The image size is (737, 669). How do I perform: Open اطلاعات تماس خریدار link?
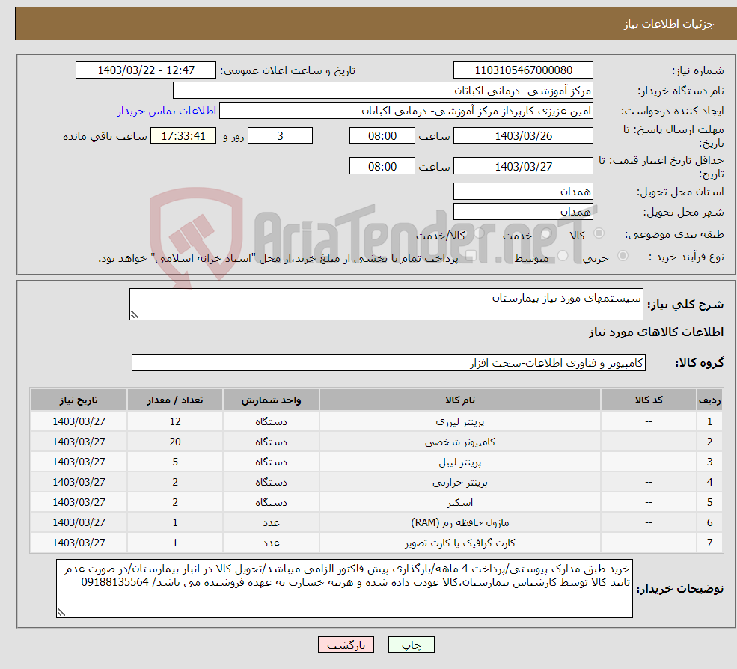pos(167,111)
